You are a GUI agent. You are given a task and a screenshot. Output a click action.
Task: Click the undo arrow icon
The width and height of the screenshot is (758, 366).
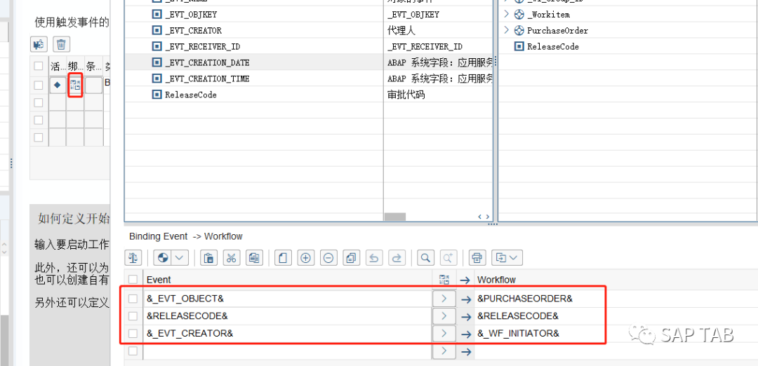(373, 258)
